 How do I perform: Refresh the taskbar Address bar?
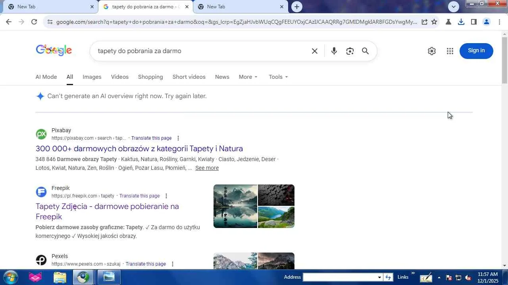click(389, 277)
